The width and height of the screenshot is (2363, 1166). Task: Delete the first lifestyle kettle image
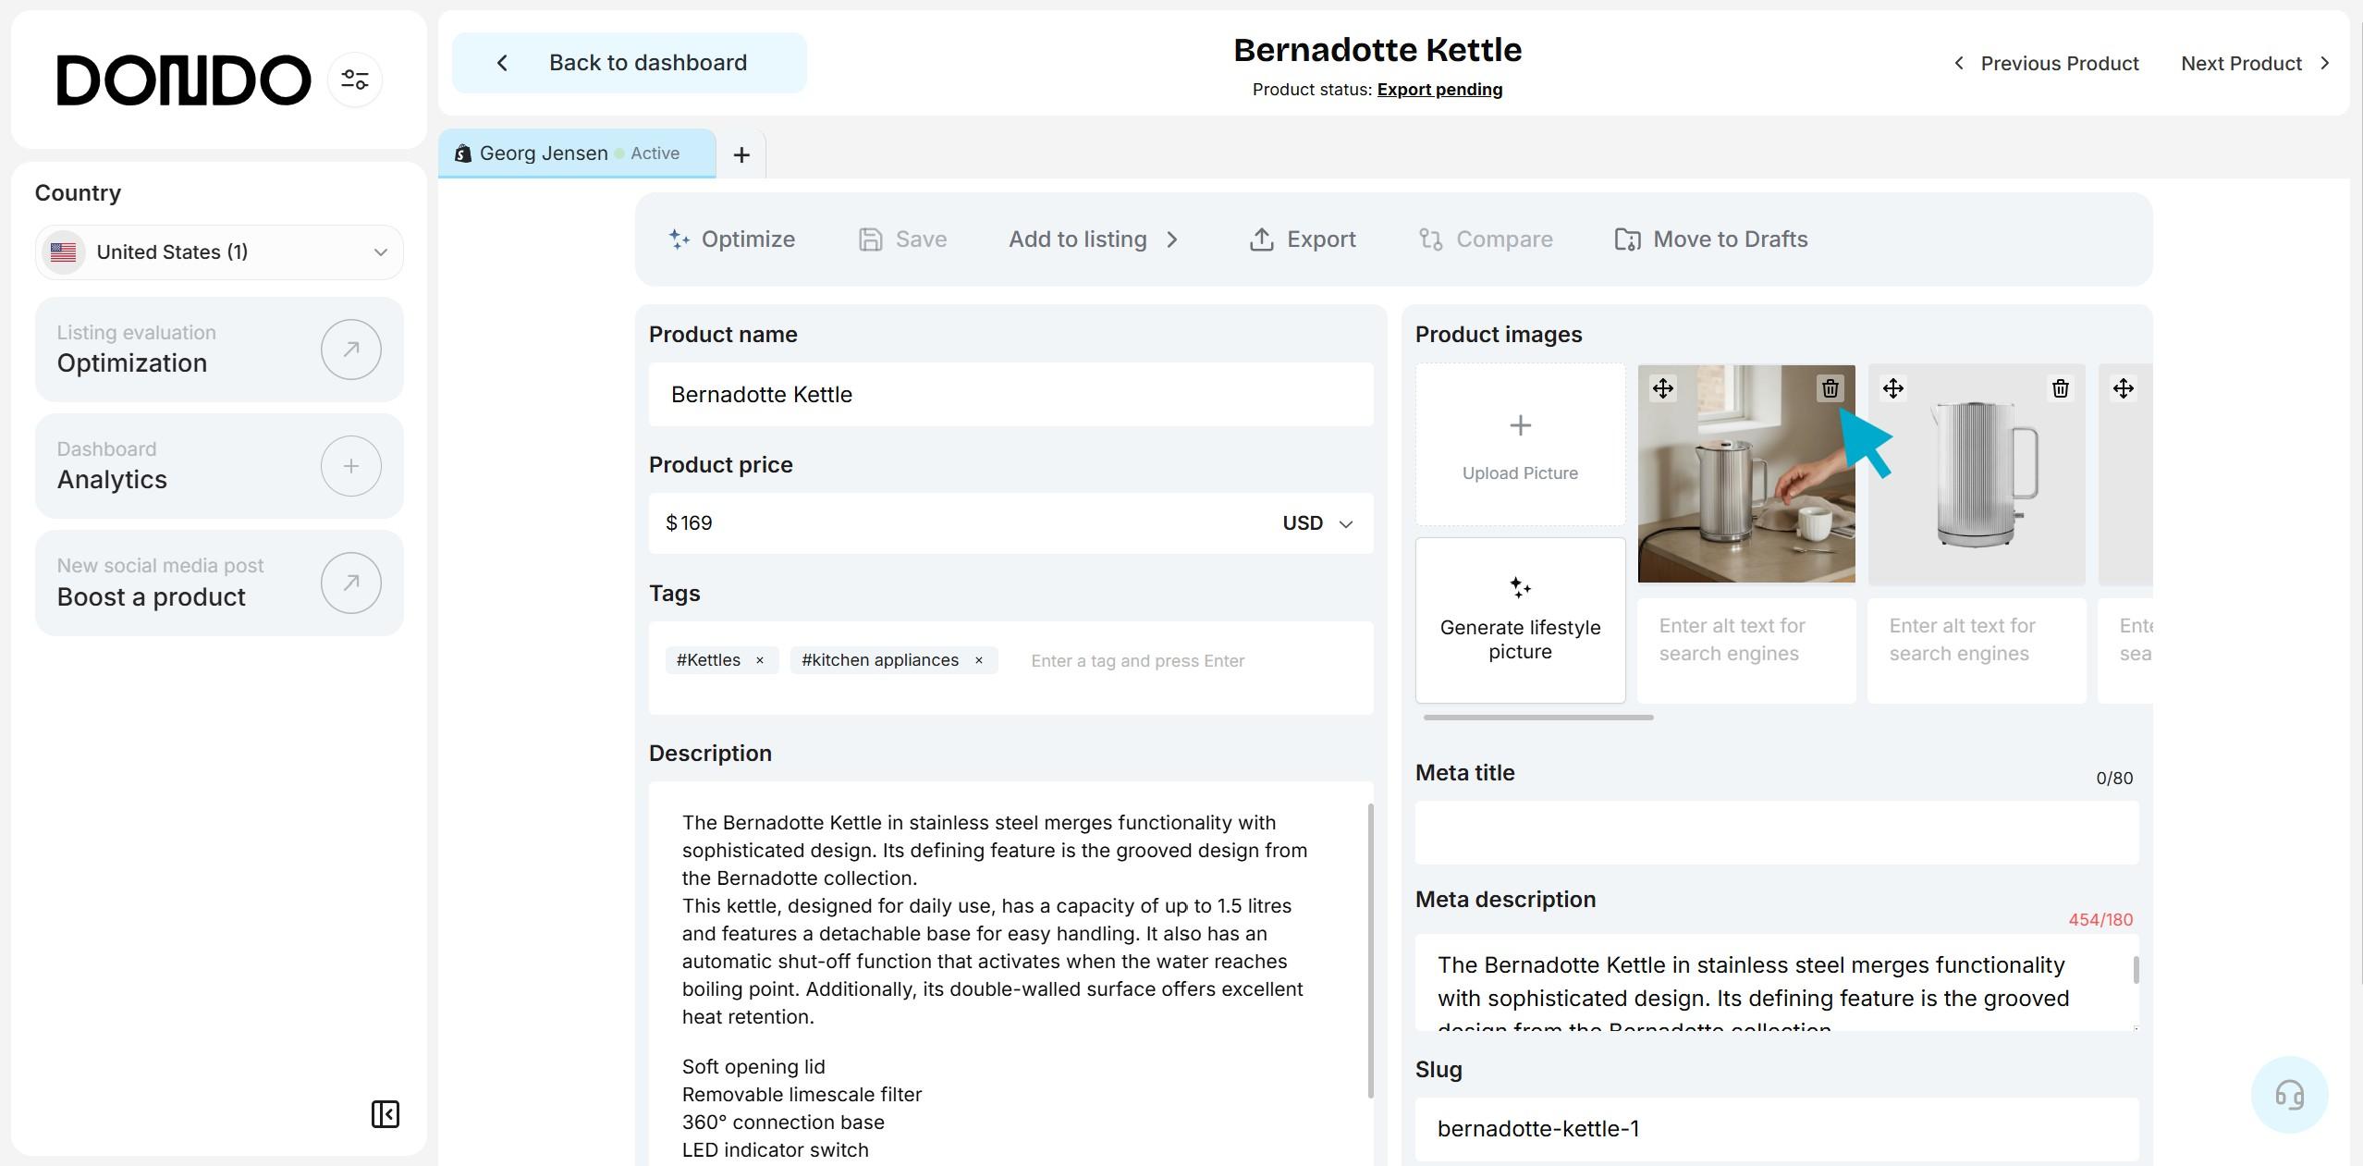click(1830, 388)
